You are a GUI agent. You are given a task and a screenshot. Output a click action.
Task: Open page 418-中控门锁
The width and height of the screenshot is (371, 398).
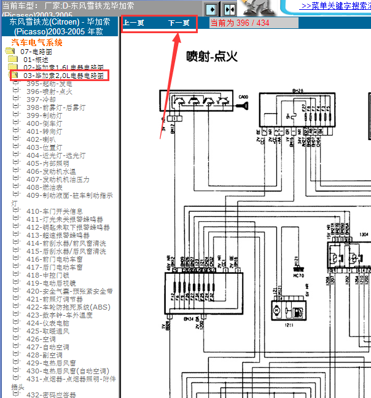coord(48,275)
